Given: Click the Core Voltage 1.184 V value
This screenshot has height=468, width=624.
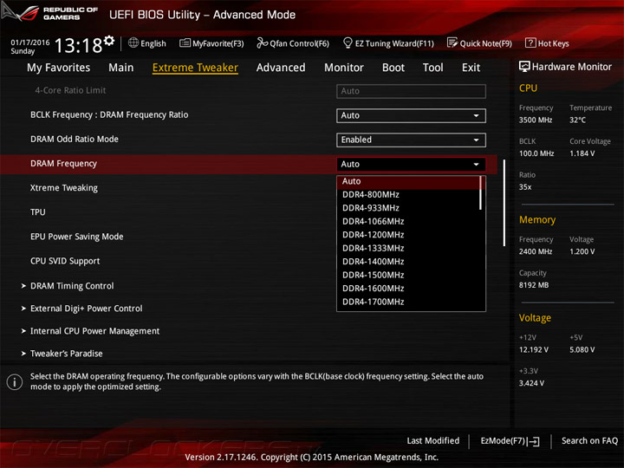Looking at the screenshot, I should [582, 153].
